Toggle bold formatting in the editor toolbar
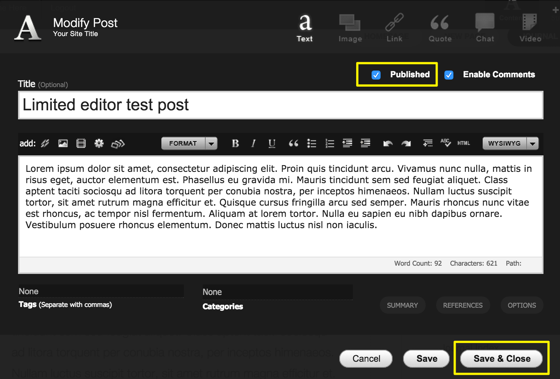Screen dimensions: 560x379 235,143
